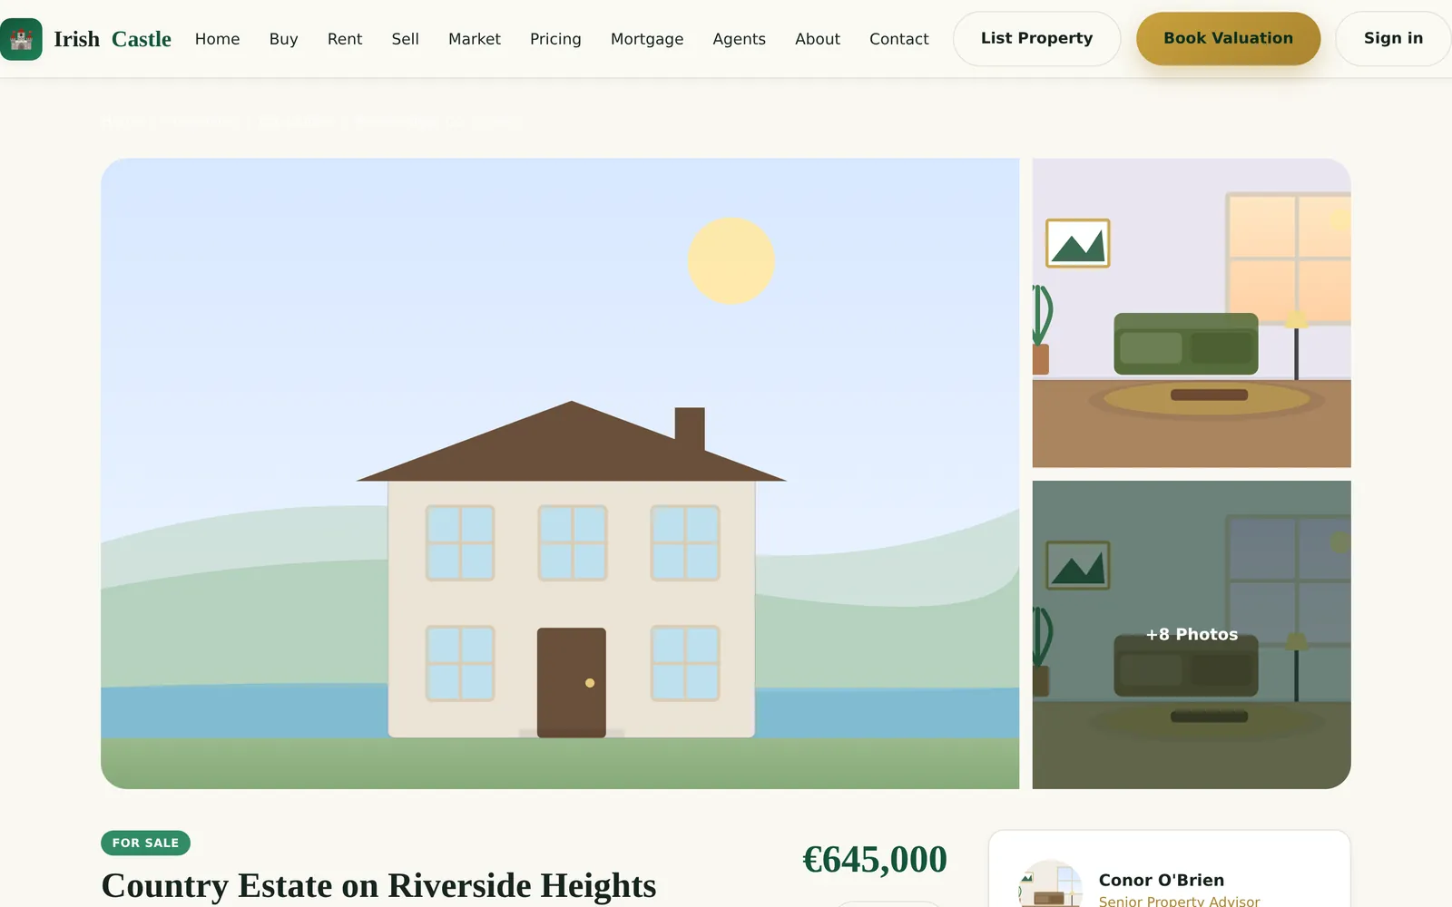Open the main house exterior photo

pyautogui.click(x=560, y=473)
